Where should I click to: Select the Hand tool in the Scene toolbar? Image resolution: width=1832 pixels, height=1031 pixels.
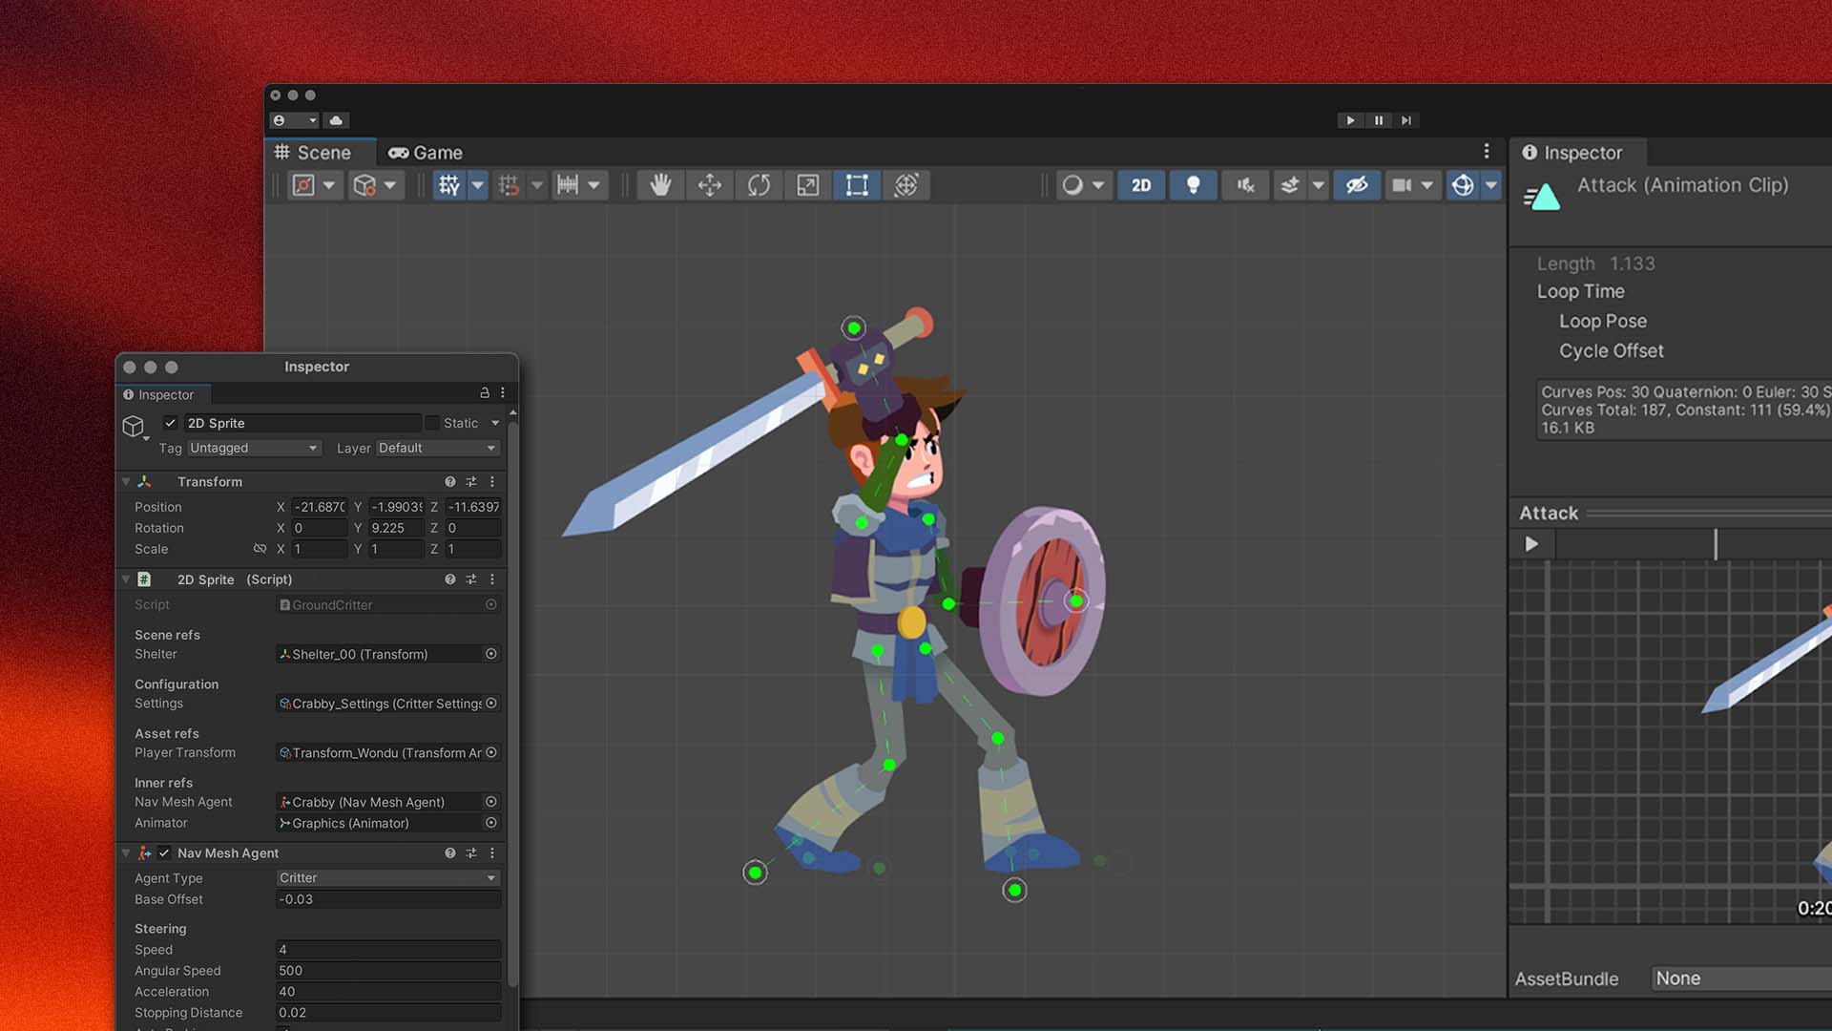tap(662, 185)
